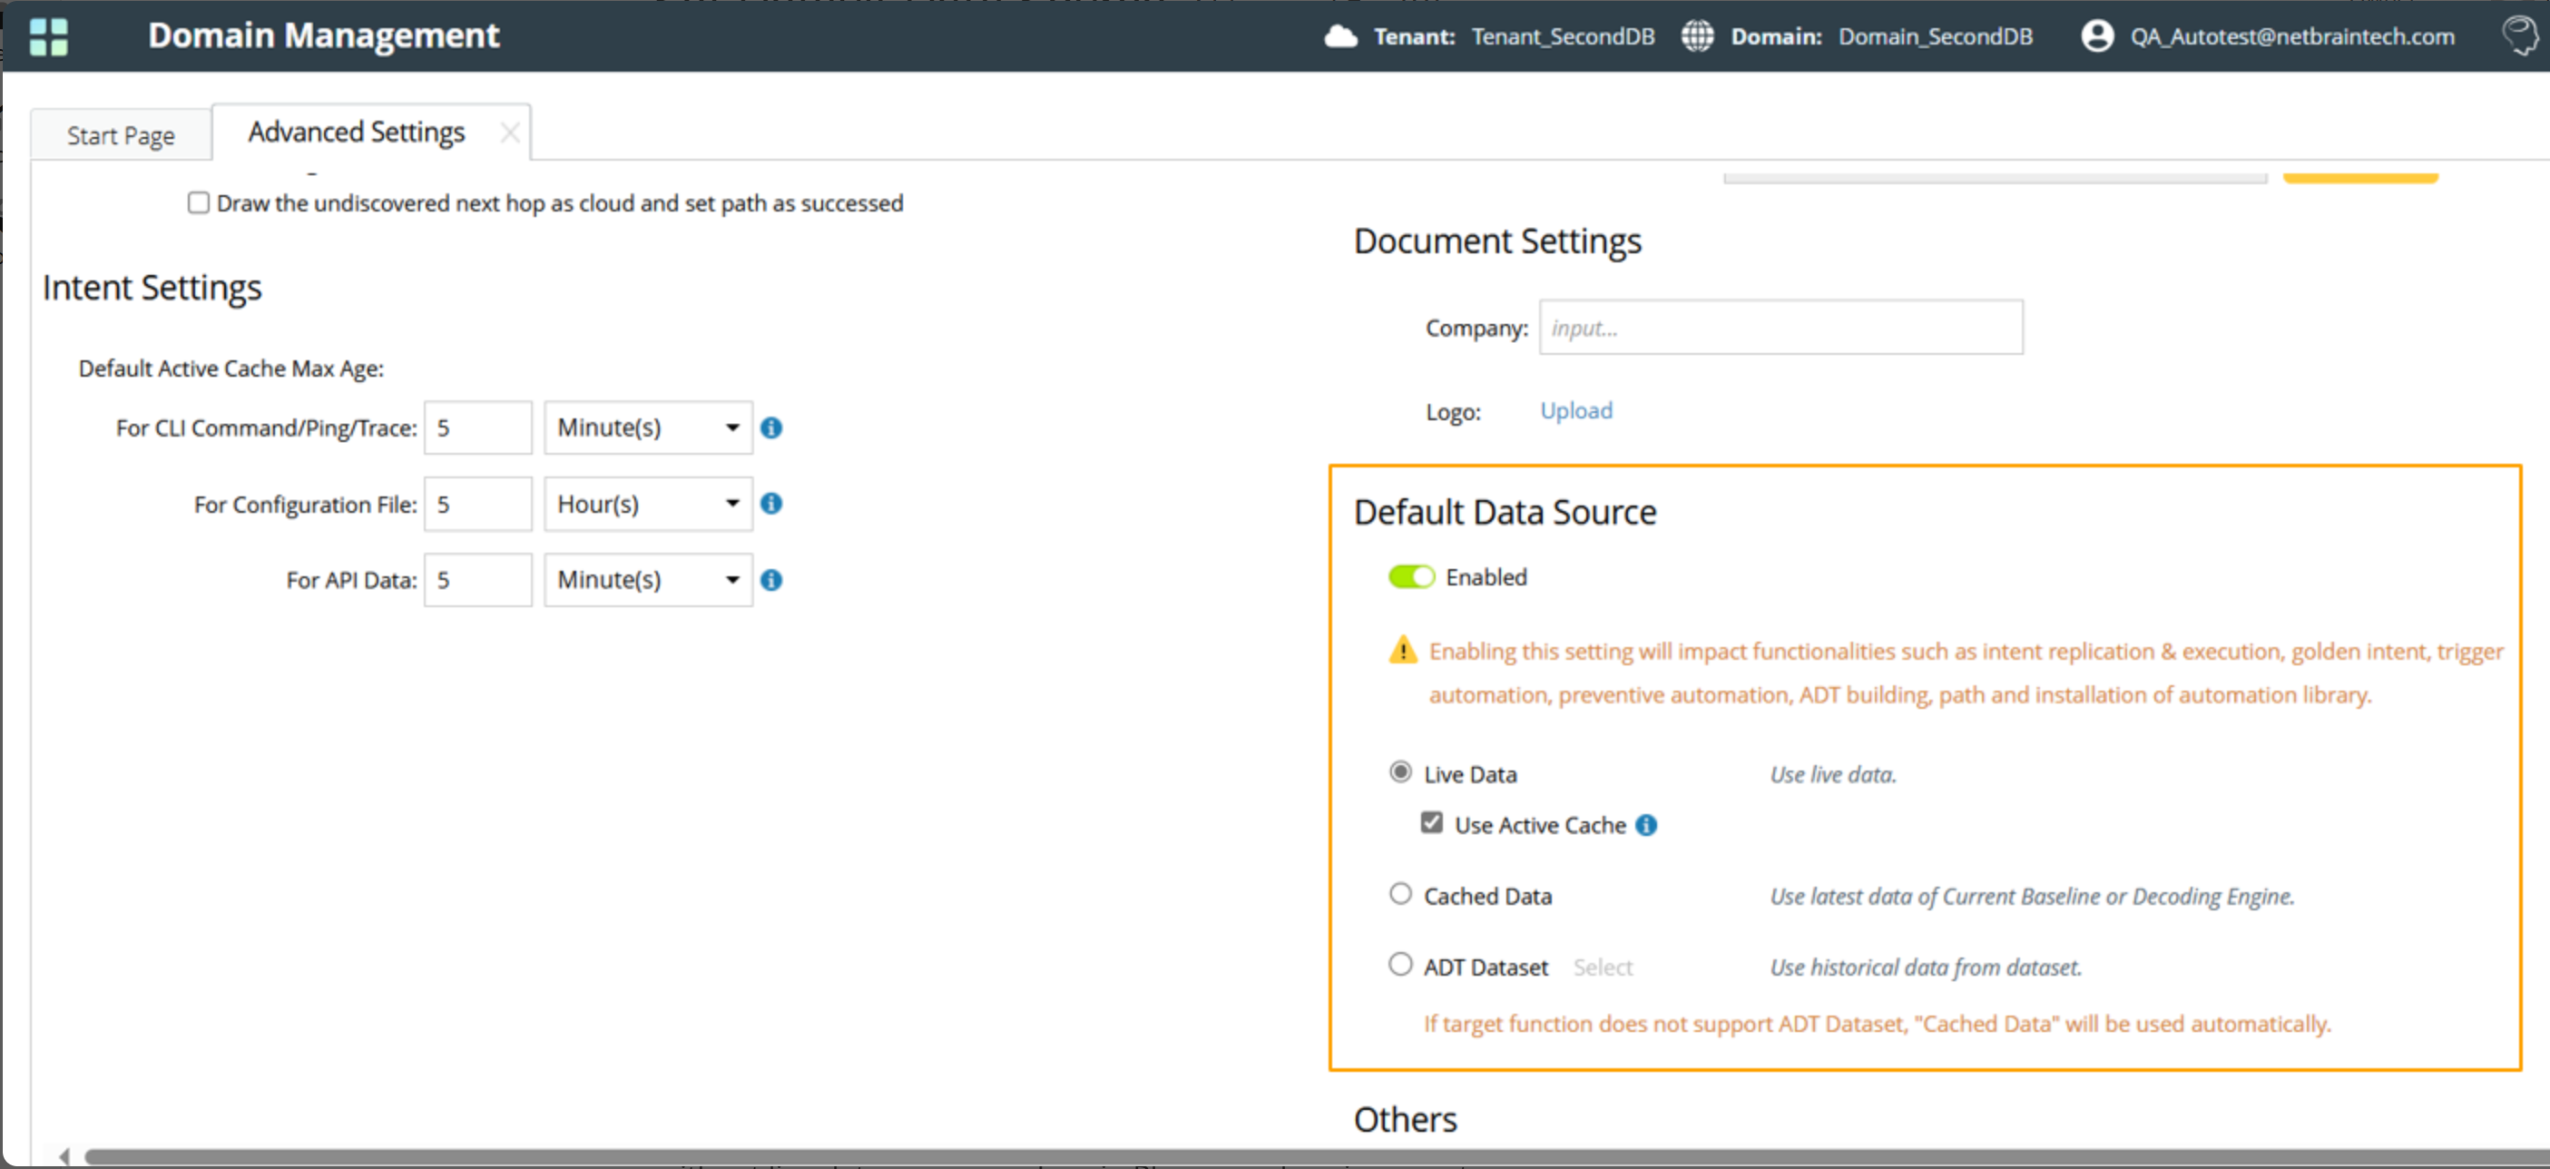The height and width of the screenshot is (1169, 2550).
Task: Click info icon beside CLI Command/Ping/Trace
Action: (x=771, y=427)
